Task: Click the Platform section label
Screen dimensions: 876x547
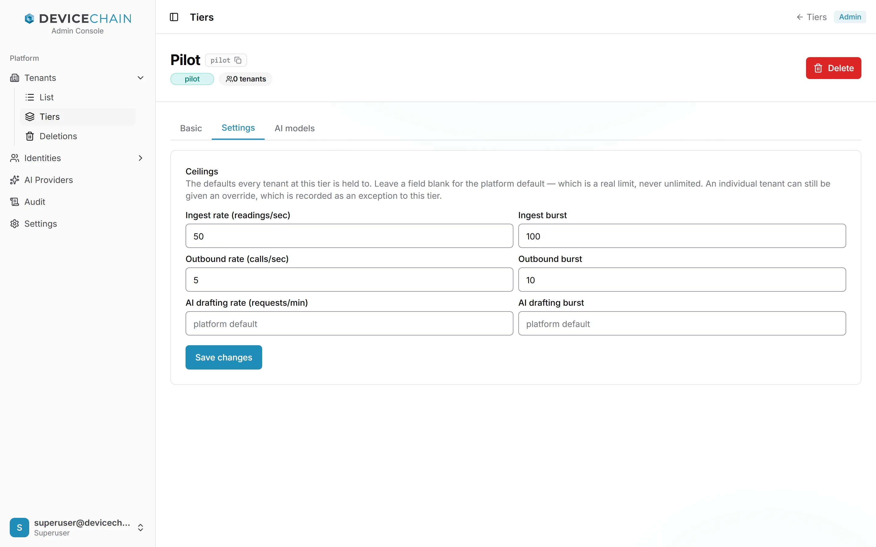Action: pos(24,58)
